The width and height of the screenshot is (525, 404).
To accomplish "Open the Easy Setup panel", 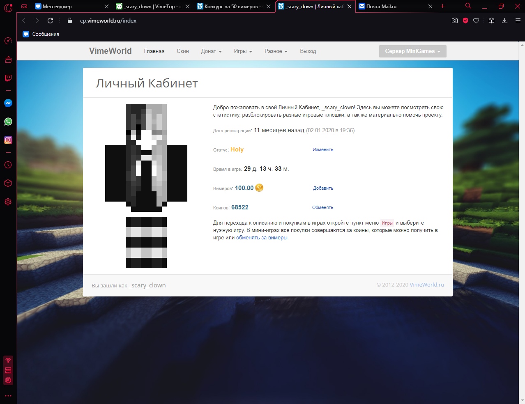I will [518, 21].
